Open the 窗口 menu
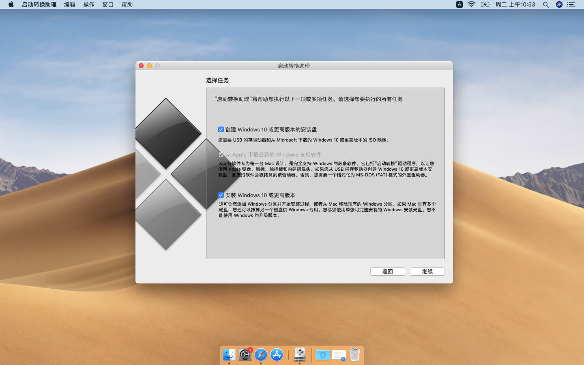The width and height of the screenshot is (584, 365). pyautogui.click(x=108, y=4)
